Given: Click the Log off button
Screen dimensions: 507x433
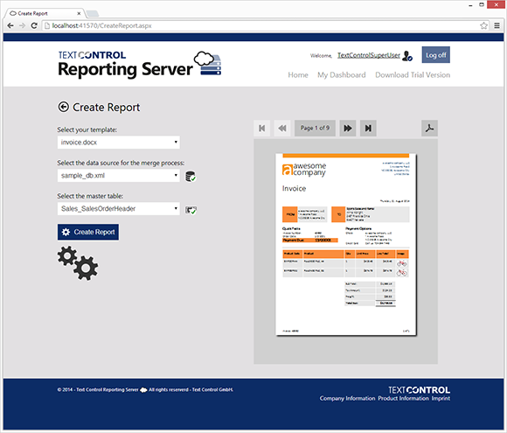Looking at the screenshot, I should [x=435, y=55].
